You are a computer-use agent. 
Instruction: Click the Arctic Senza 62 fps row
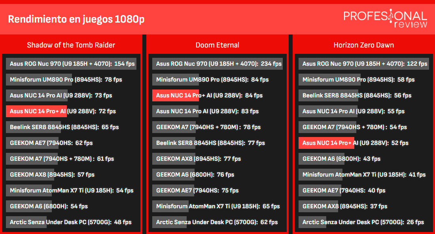click(x=217, y=222)
